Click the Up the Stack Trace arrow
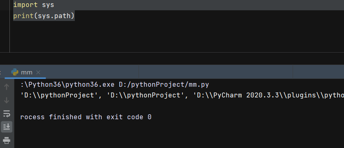The height and width of the screenshot is (148, 344). 7,87
